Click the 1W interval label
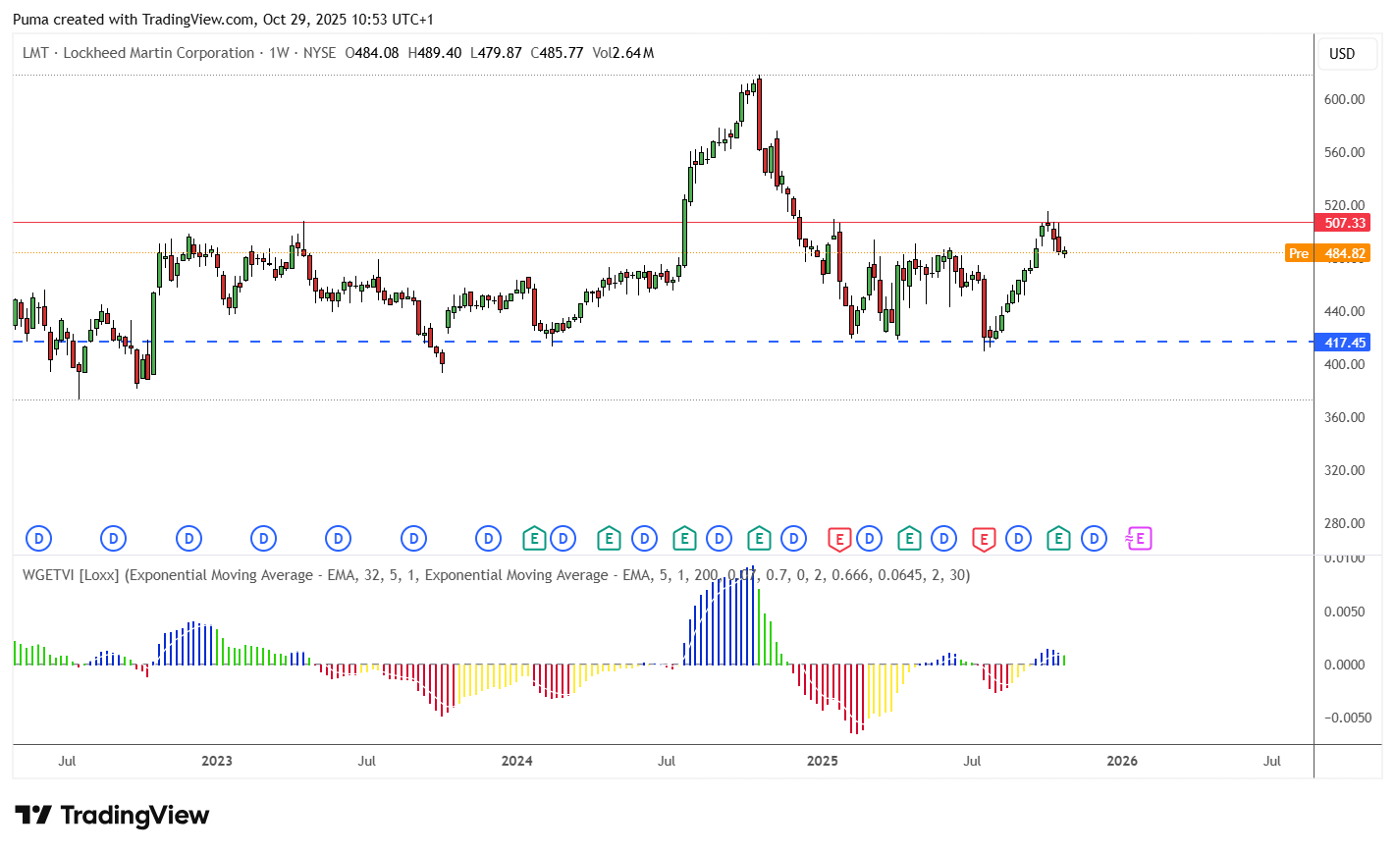 (x=279, y=53)
